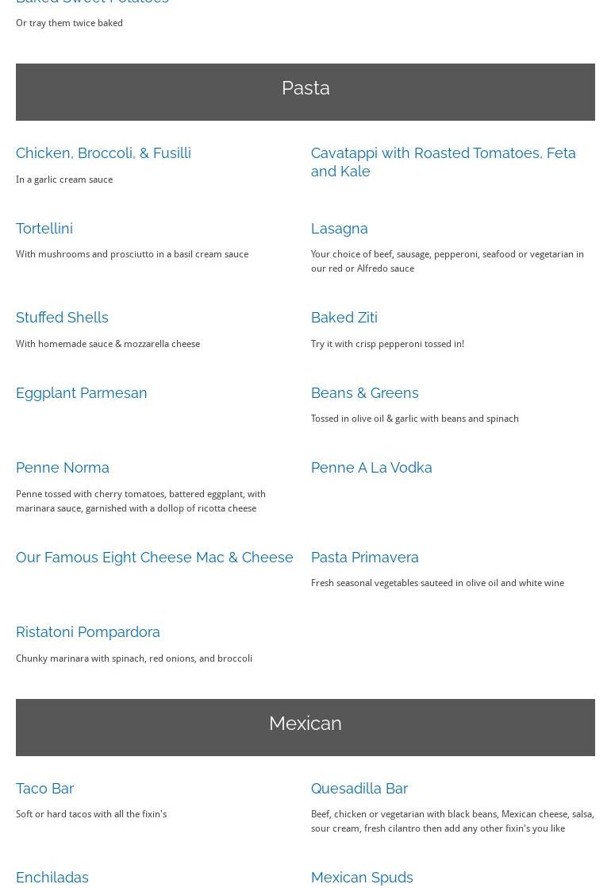Image resolution: width=611 pixels, height=888 pixels.
Task: Select the Pasta Primavera heading
Action: point(364,557)
